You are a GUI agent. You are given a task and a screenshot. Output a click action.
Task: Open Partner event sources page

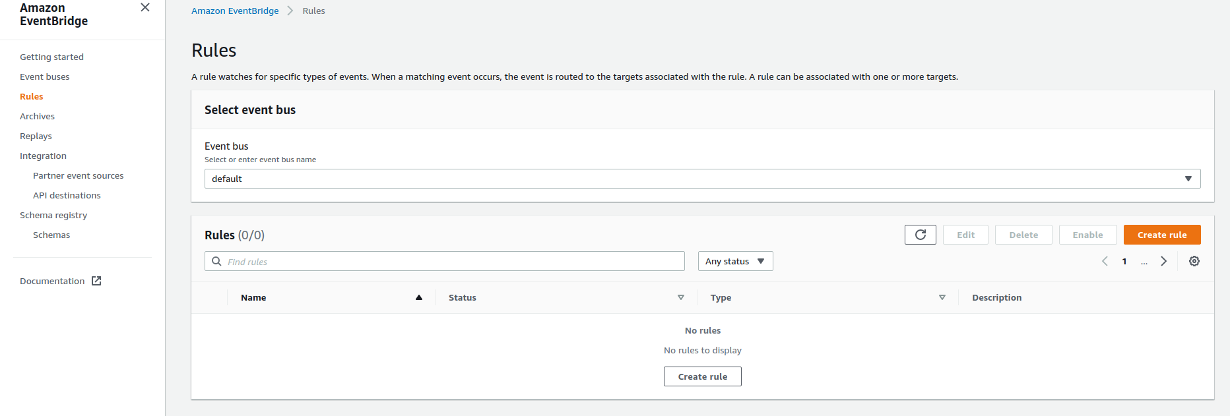(x=78, y=175)
